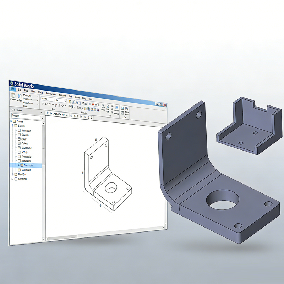
Task: Toggle the square box of the last tree item
Action: point(15,179)
